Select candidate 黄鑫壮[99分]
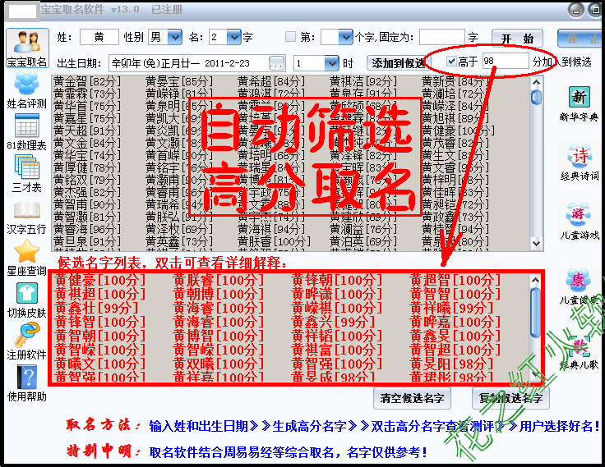This screenshot has width=605, height=467. (96, 308)
